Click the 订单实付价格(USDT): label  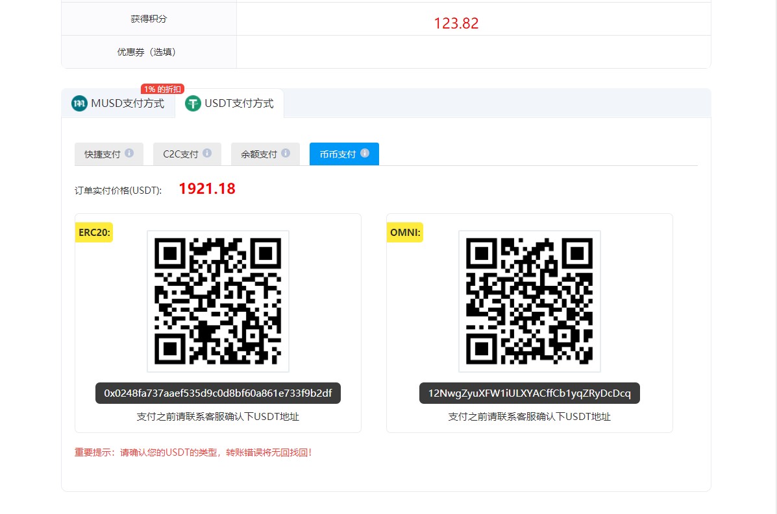[x=118, y=191]
